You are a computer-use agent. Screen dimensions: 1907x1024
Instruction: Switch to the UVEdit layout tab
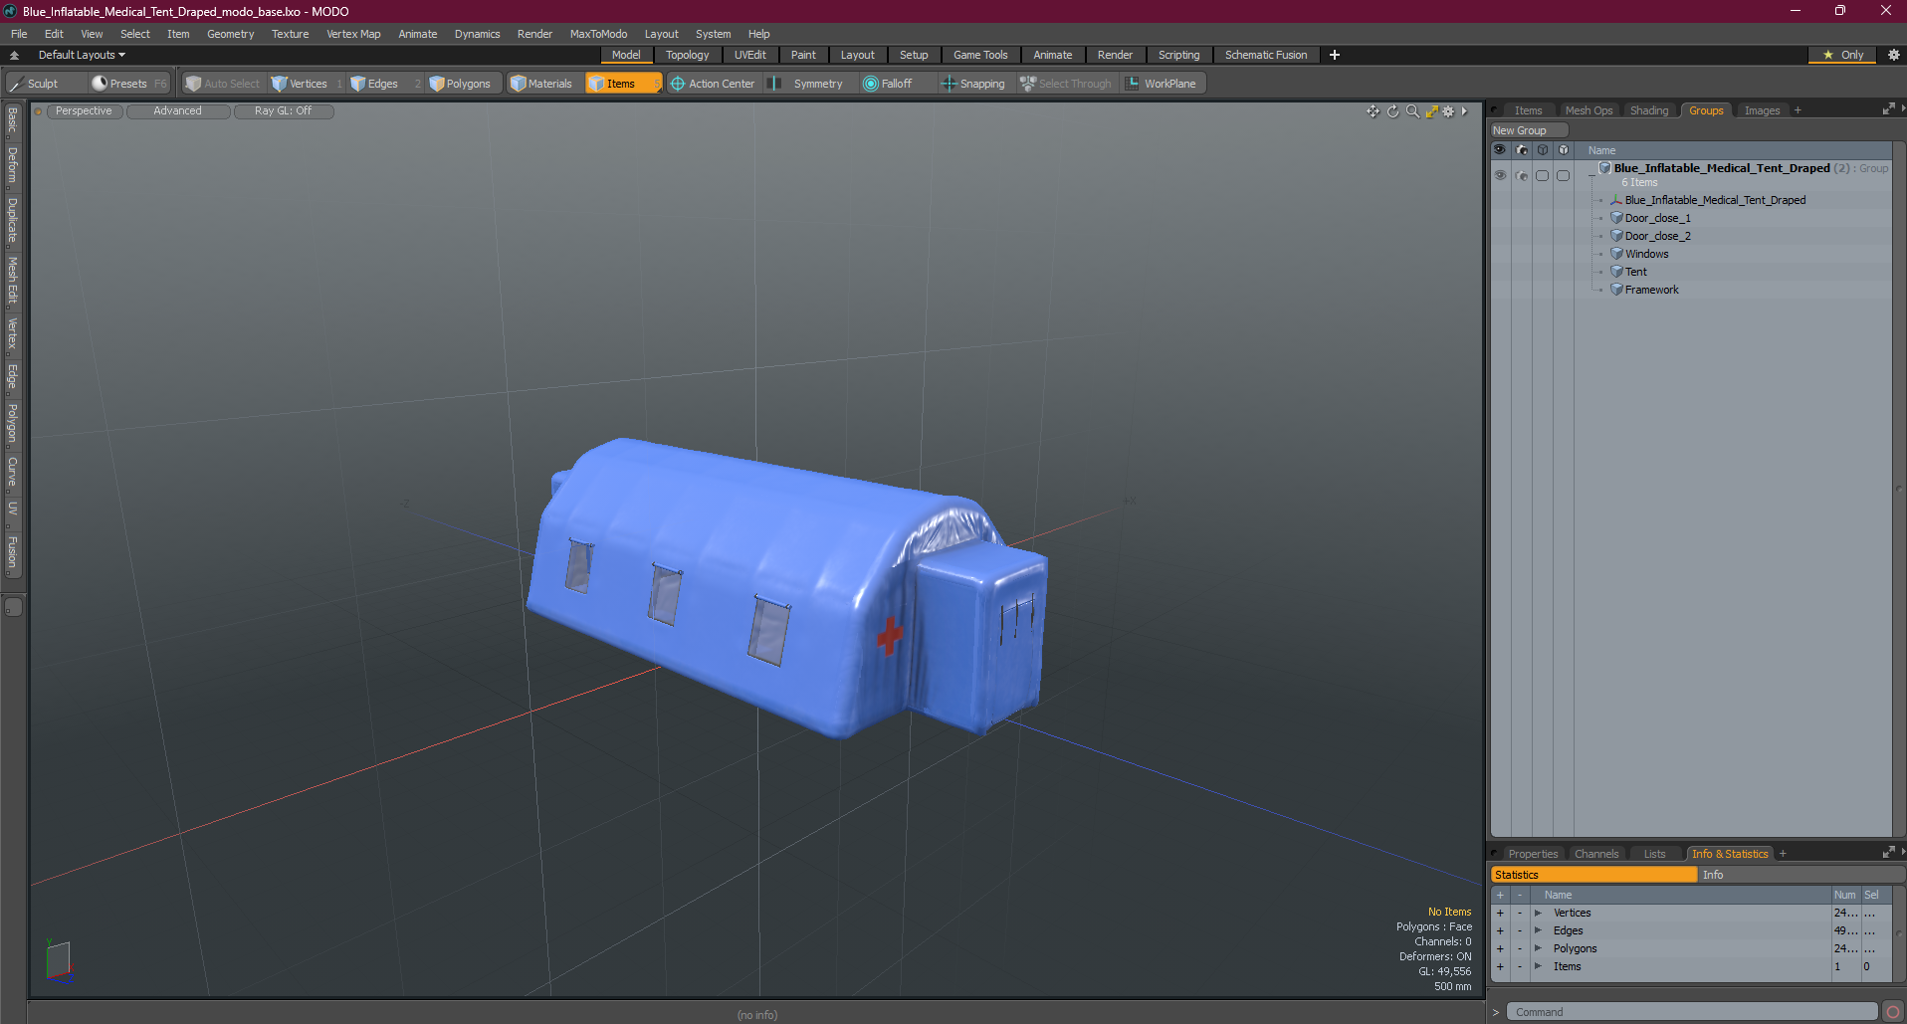[x=749, y=55]
